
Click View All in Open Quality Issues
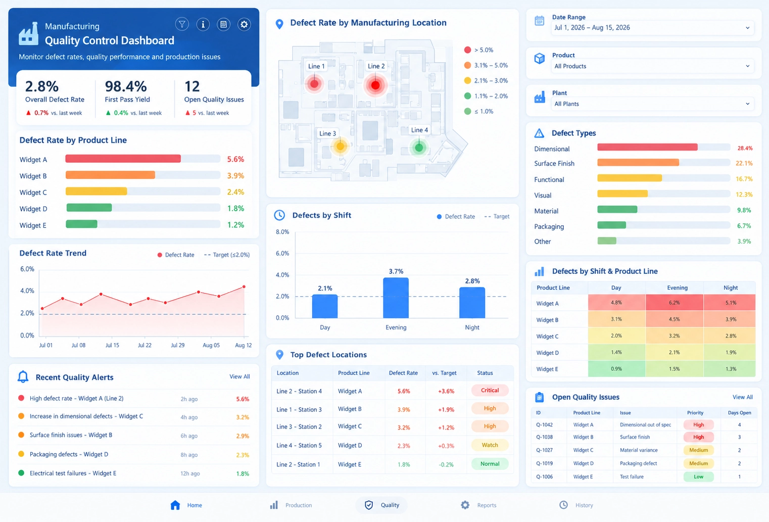(x=743, y=397)
